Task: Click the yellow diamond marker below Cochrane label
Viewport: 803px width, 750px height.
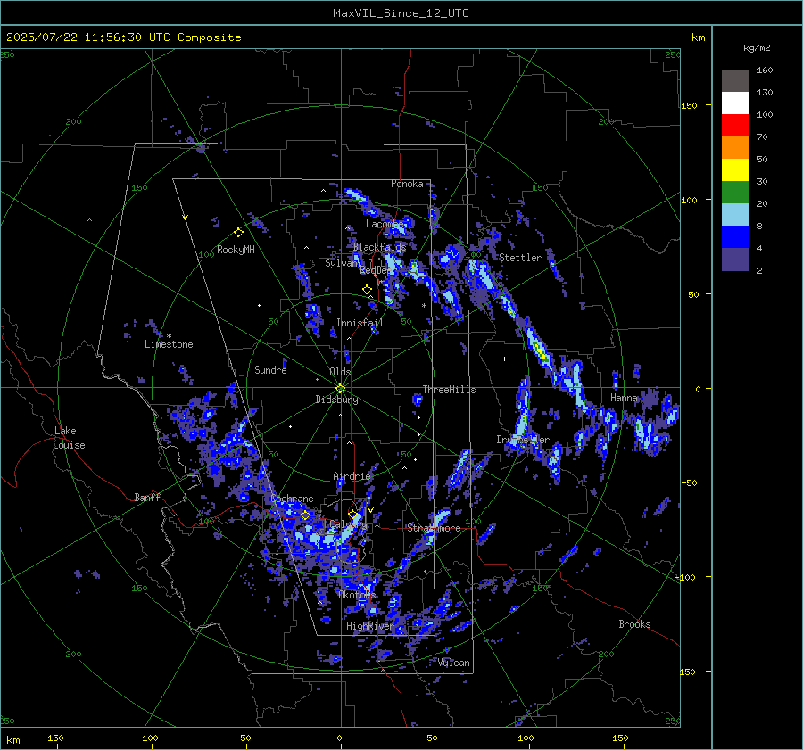Action: click(x=305, y=515)
